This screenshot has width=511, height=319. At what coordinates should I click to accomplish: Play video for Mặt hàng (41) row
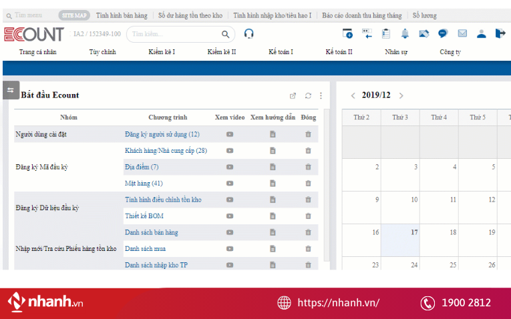click(230, 183)
